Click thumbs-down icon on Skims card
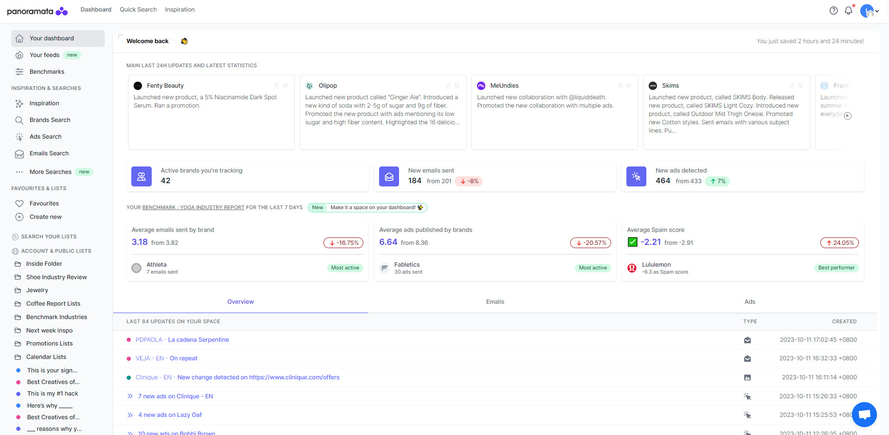The image size is (889, 435). coord(800,86)
